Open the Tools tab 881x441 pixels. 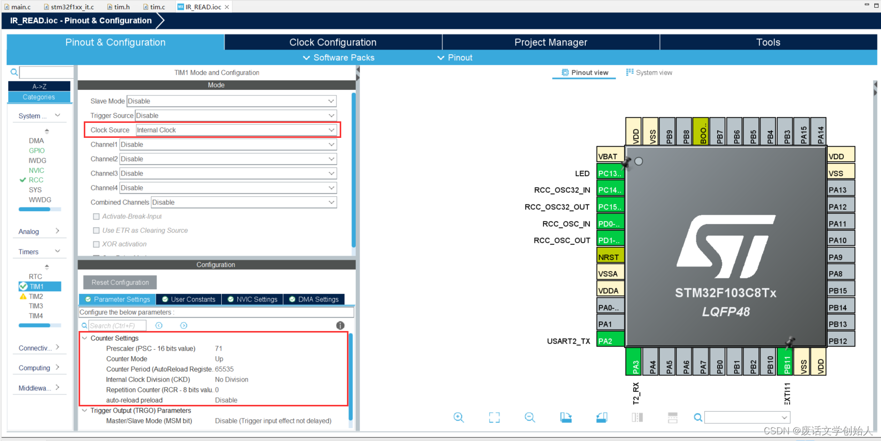768,42
